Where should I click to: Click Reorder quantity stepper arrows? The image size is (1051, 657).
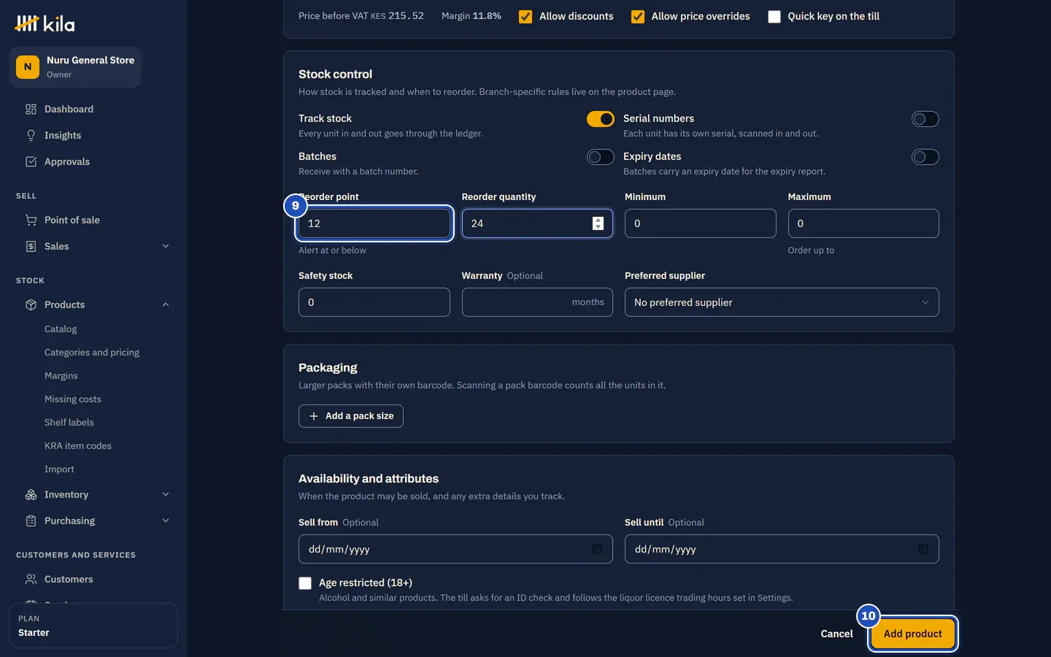click(x=598, y=223)
